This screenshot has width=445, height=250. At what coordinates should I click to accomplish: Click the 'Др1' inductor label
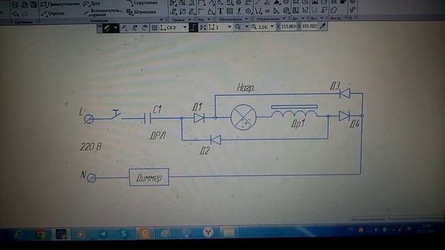[298, 124]
